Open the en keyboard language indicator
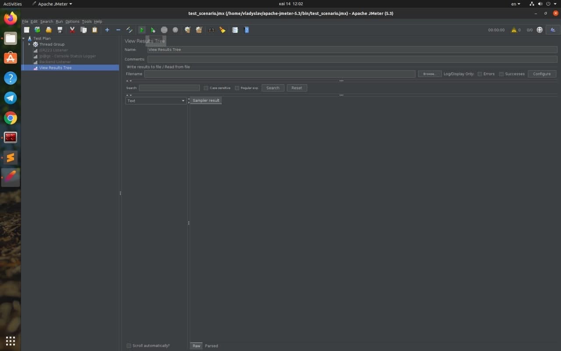This screenshot has width=561, height=351. (516, 4)
